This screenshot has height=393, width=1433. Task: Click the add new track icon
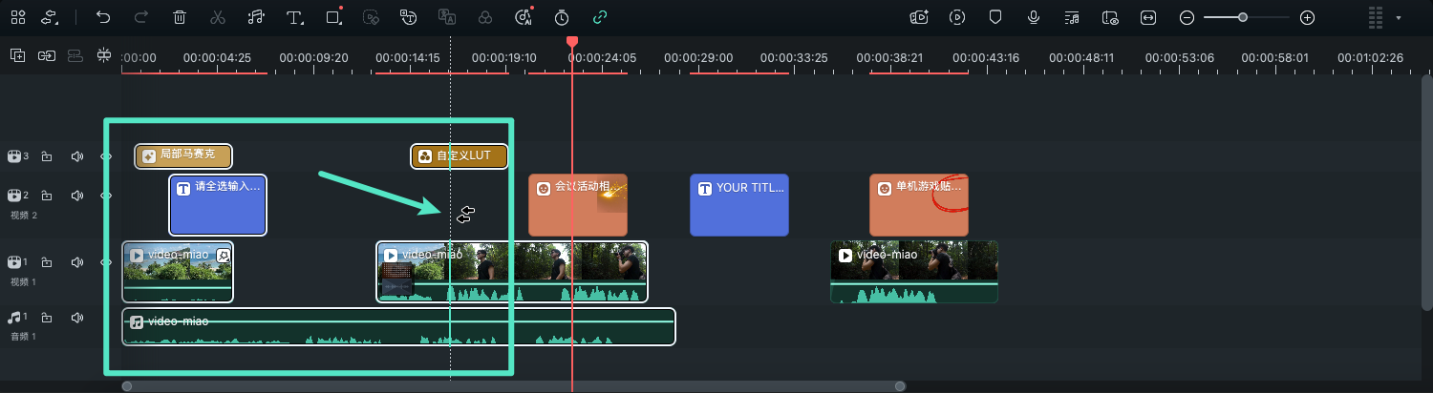pyautogui.click(x=17, y=55)
